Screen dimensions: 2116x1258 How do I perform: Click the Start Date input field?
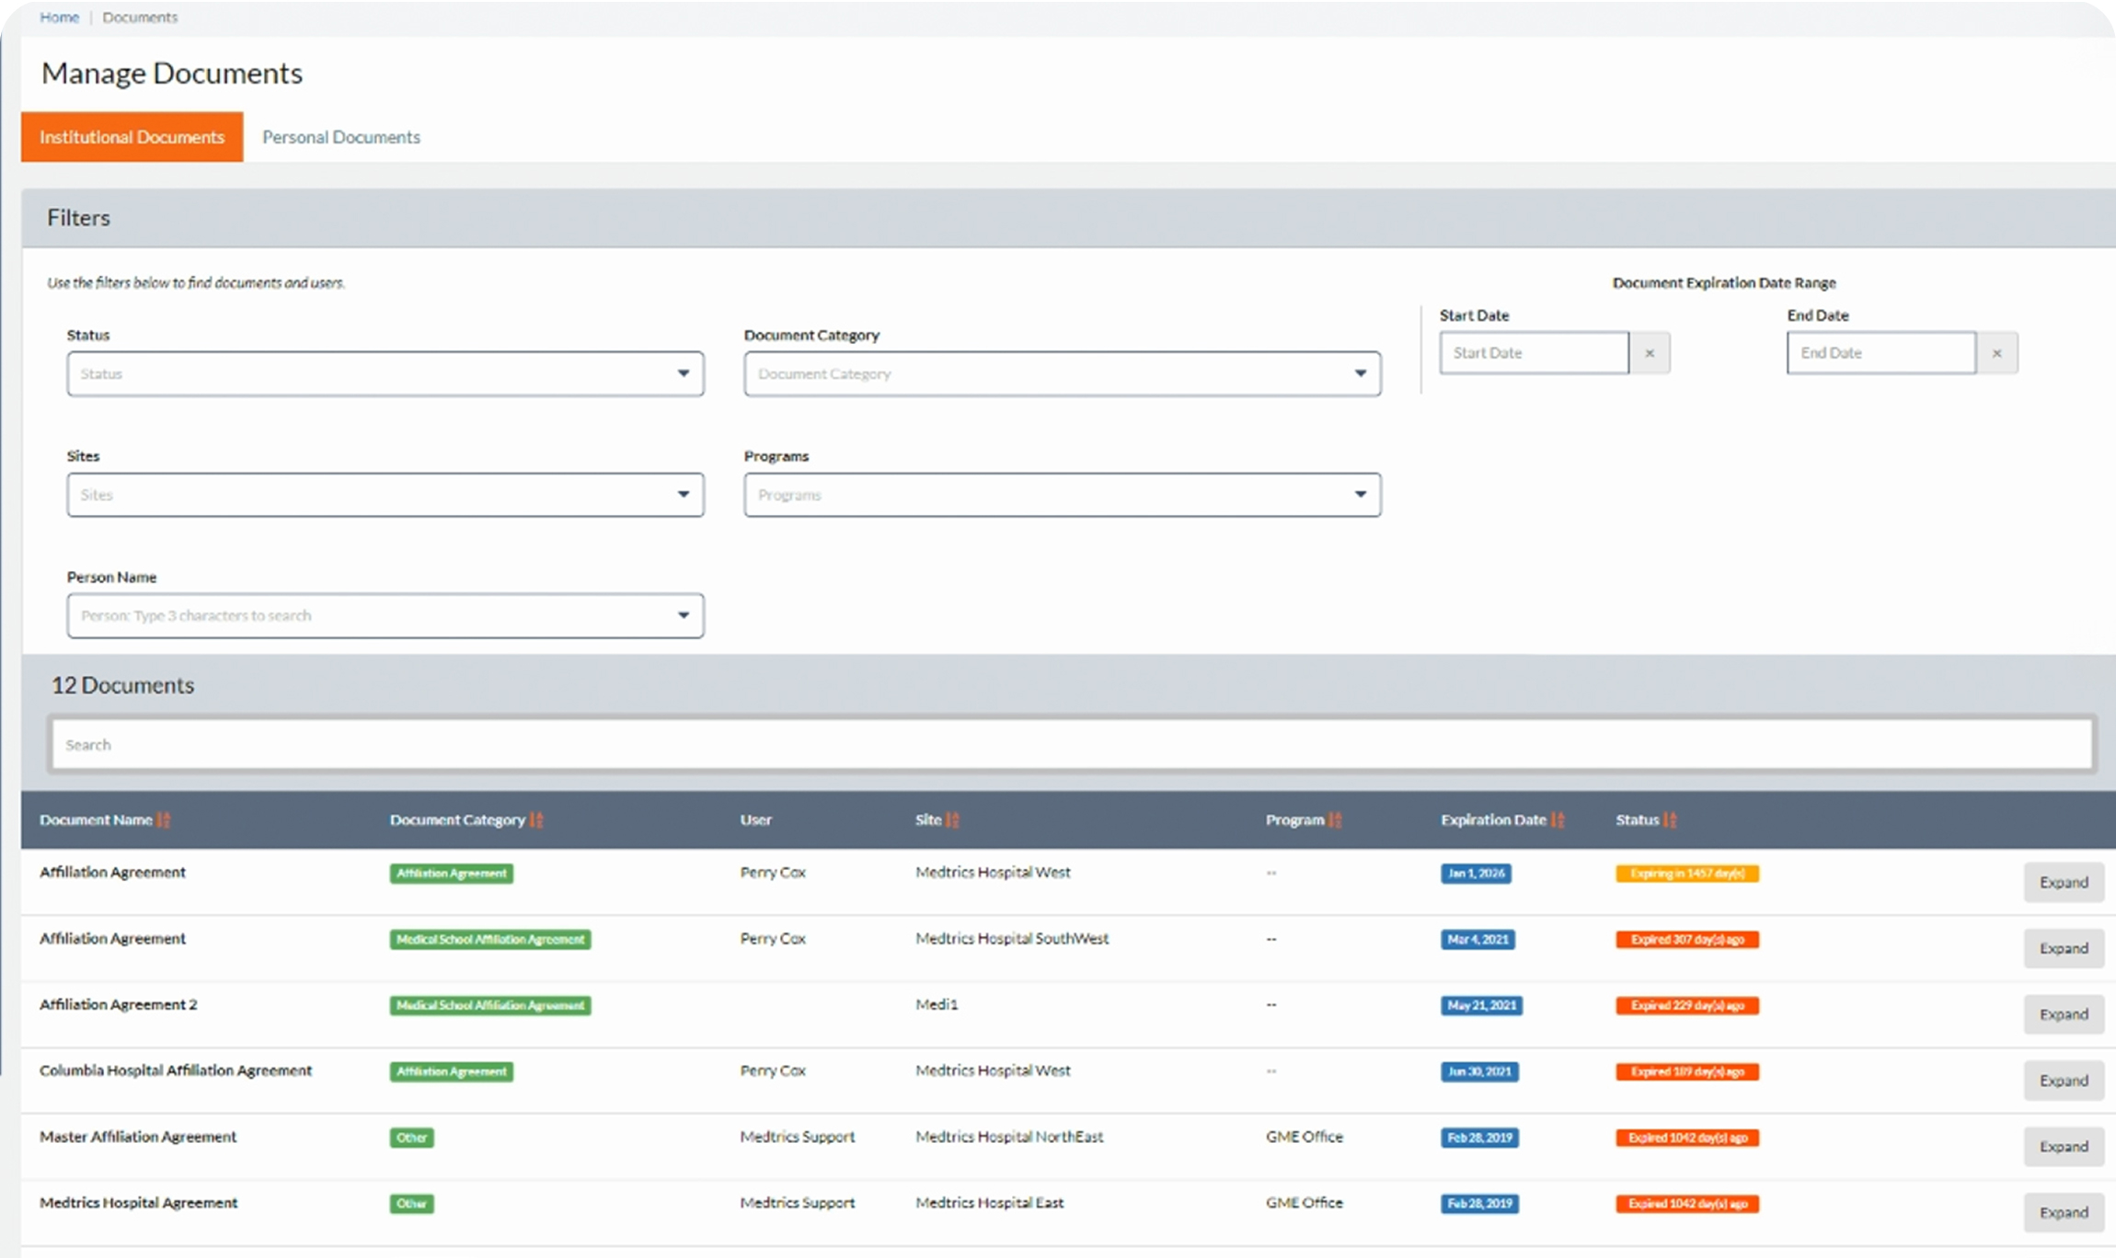[x=1534, y=353]
